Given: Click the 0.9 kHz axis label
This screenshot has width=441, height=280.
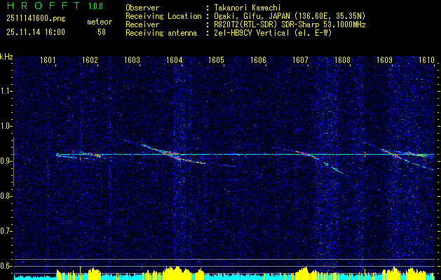Looking at the screenshot, I should [5, 161].
